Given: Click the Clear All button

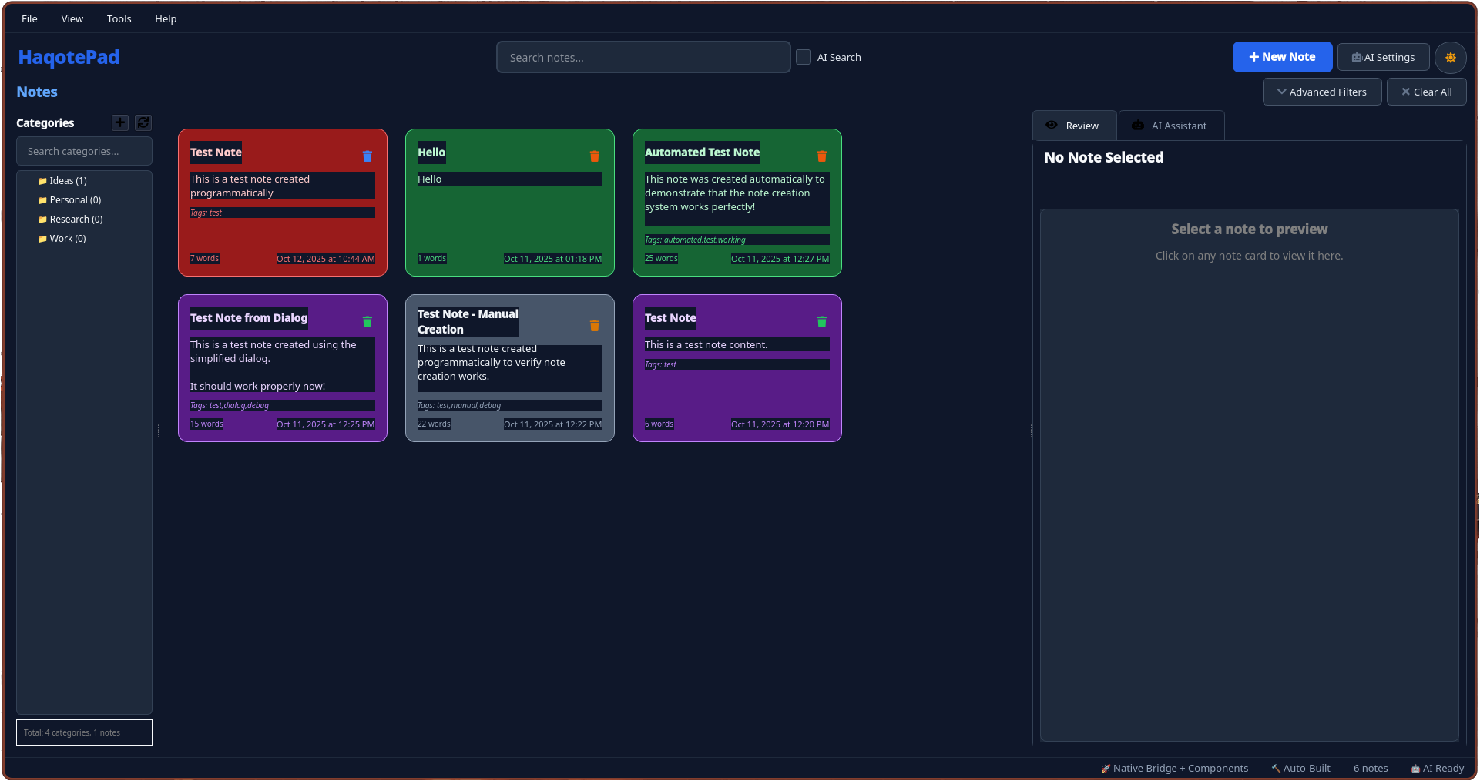Looking at the screenshot, I should tap(1426, 92).
